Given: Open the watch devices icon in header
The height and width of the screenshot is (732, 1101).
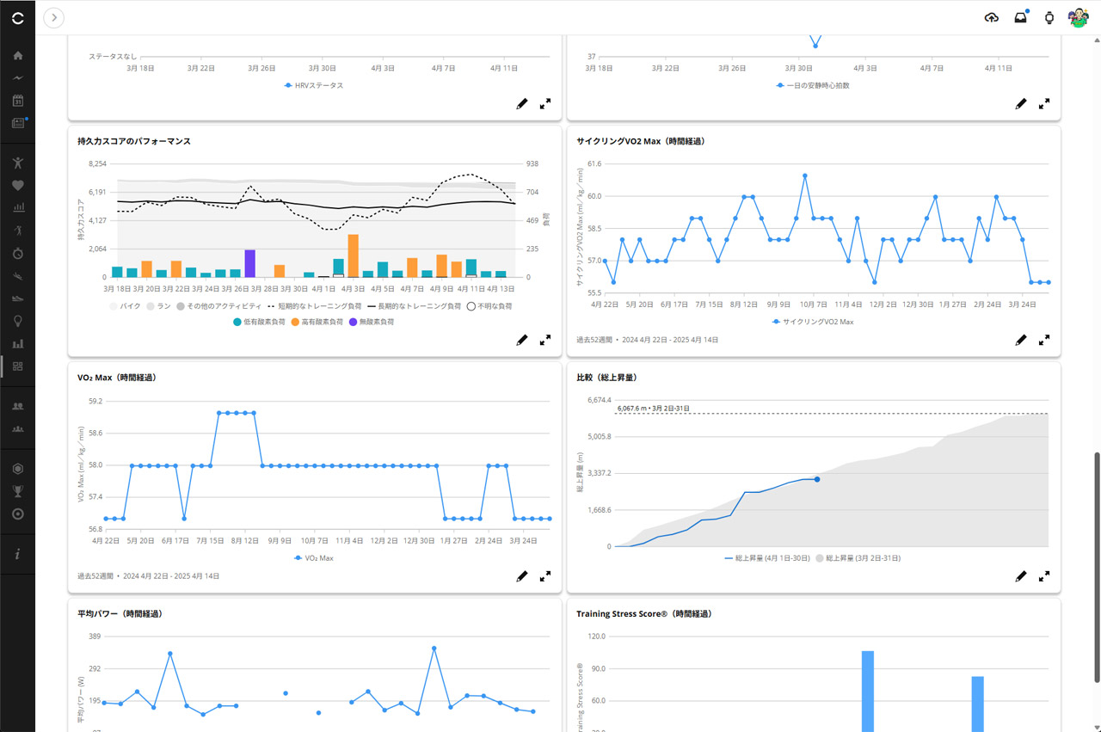Looking at the screenshot, I should point(1049,17).
